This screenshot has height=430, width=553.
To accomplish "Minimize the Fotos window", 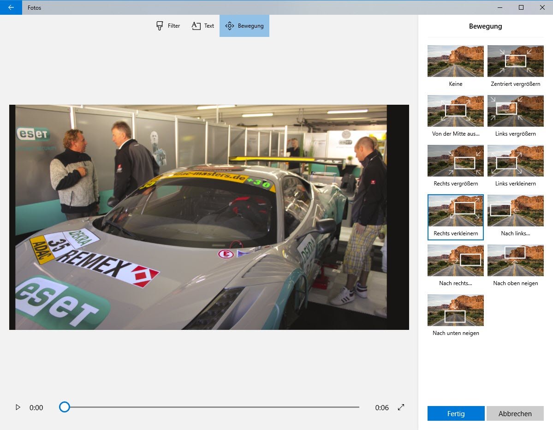I will [500, 7].
